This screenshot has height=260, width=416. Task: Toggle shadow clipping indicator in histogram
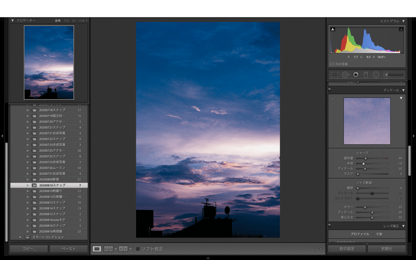pyautogui.click(x=333, y=29)
